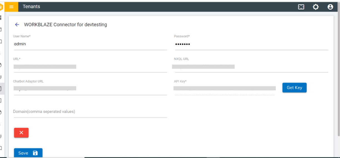Click the hexagon app logo at top-left

coord(1,7)
